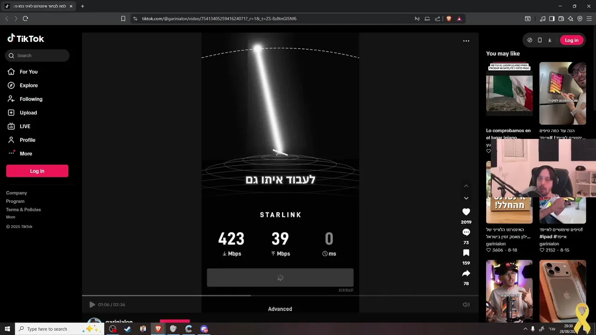Screen dimensions: 596x335
Task: Open comments using the speech bubble icon
Action: tap(466, 232)
